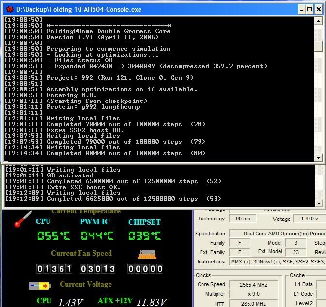The image size is (326, 307).
Task: Click the 'L1 Data' label in Cache group
Action: [304, 284]
